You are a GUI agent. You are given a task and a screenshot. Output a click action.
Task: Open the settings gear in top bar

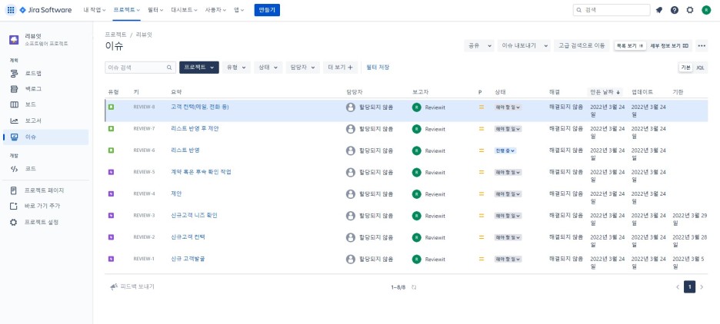point(690,10)
